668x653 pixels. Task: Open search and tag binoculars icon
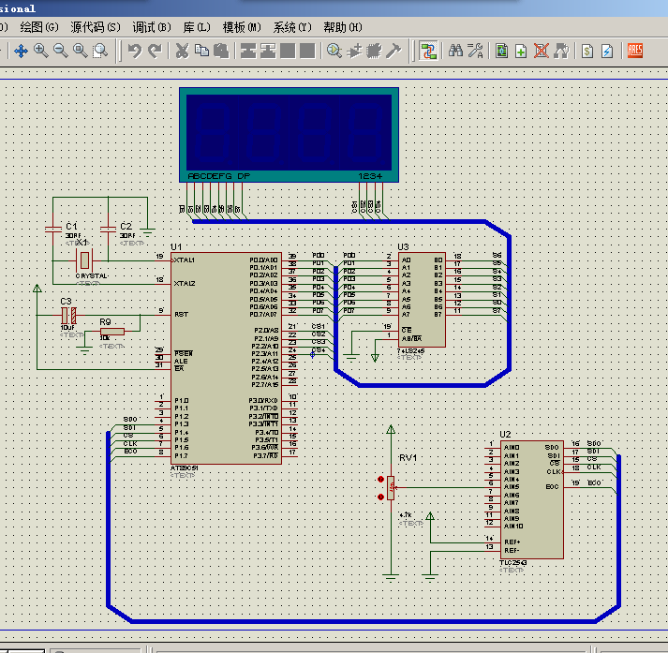[455, 52]
